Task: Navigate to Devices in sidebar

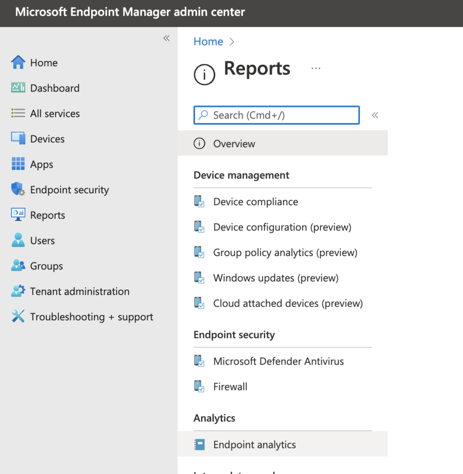Action: click(48, 139)
